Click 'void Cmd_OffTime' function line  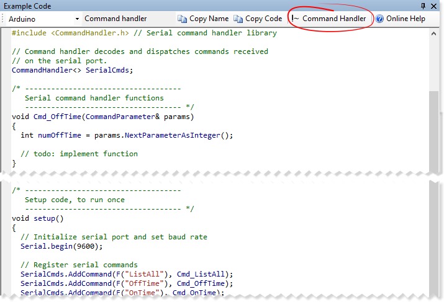(x=103, y=117)
